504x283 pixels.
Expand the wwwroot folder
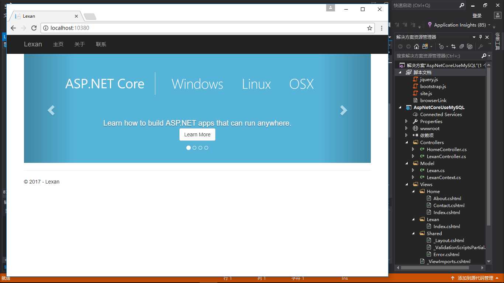407,129
